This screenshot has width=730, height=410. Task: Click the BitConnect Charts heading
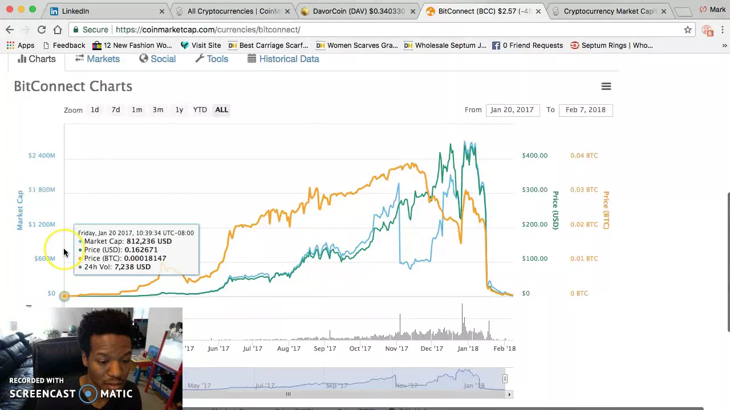point(73,87)
